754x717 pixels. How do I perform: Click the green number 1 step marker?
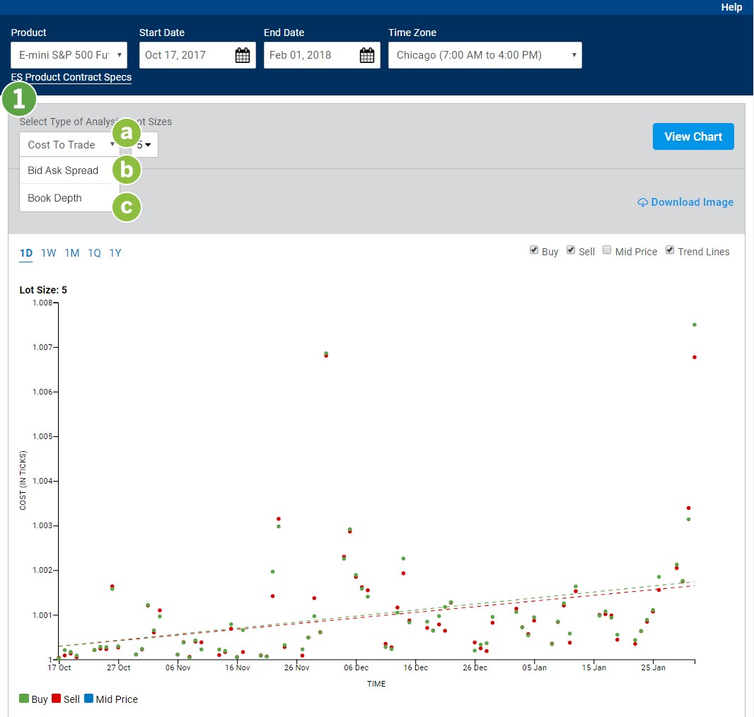point(19,100)
